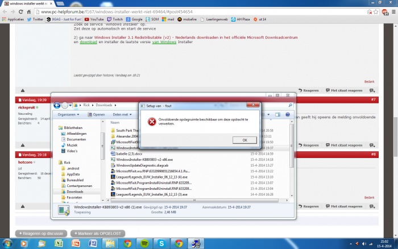The height and width of the screenshot is (249, 398).
Task: Click the taskbar volume speaker icon
Action: 364,244
